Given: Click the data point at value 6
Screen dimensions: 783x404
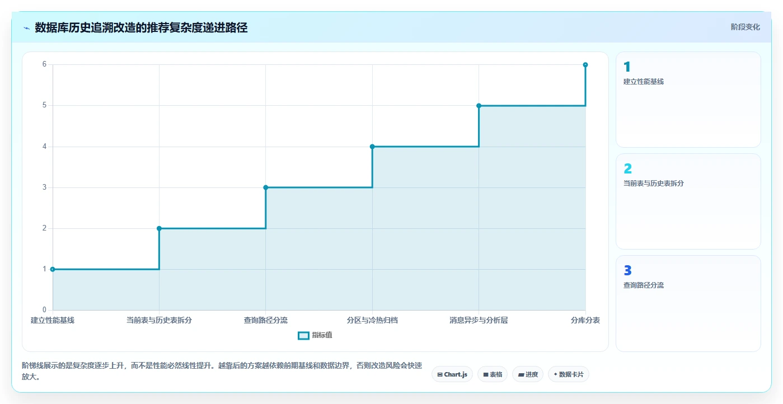Looking at the screenshot, I should tap(585, 65).
